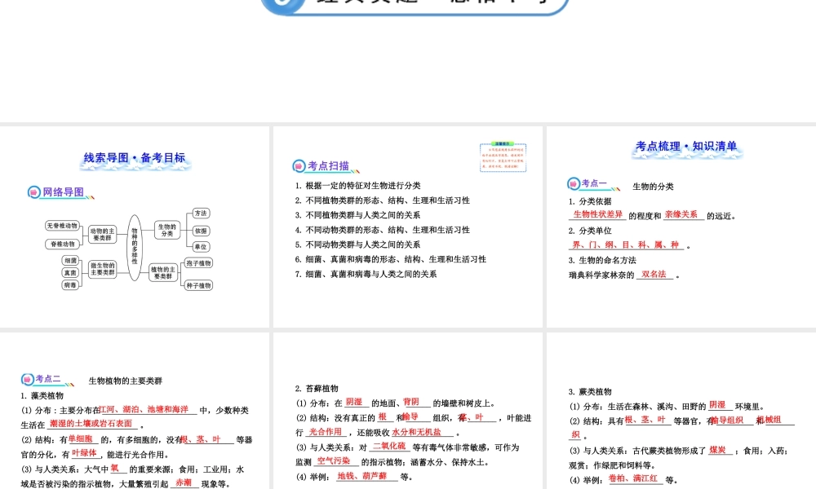Click line 7 细菌、真菌和病毒与人类之间的关系
Viewport: 816px width, 489px height.
366,275
